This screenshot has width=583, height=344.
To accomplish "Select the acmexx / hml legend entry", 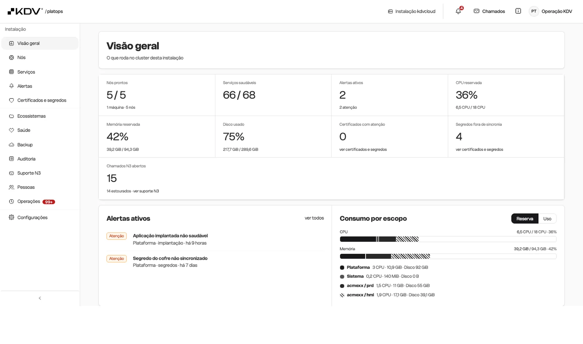I will click(387, 295).
